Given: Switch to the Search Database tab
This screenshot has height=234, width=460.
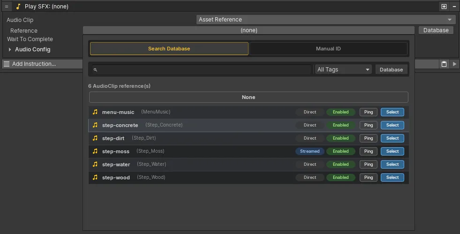Looking at the screenshot, I should [169, 49].
